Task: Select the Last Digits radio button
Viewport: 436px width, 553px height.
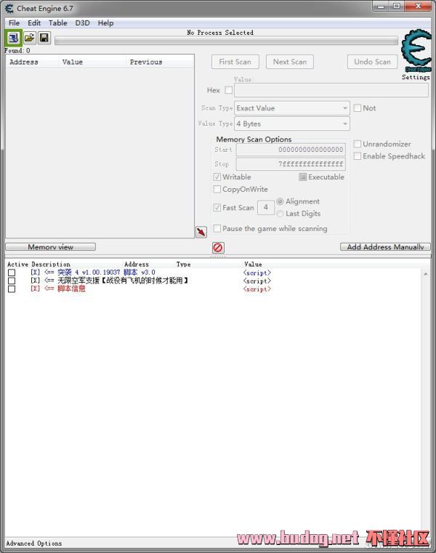Action: tap(280, 214)
